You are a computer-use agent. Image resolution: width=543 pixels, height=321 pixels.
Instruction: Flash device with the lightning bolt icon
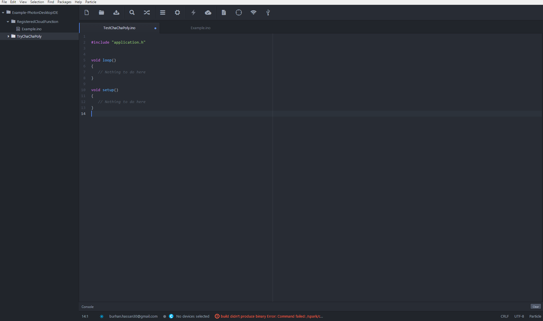click(193, 12)
